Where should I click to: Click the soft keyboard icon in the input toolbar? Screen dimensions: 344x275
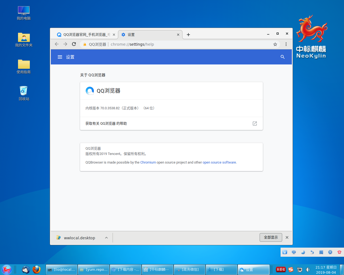285,252
